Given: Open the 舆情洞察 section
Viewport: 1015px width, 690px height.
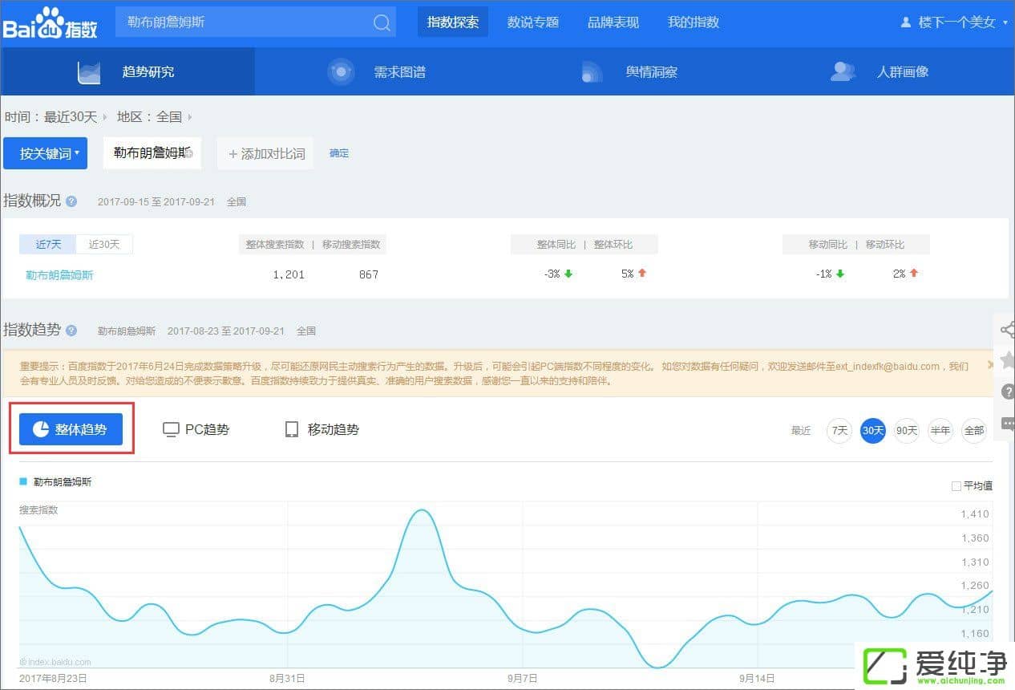Looking at the screenshot, I should point(633,72).
